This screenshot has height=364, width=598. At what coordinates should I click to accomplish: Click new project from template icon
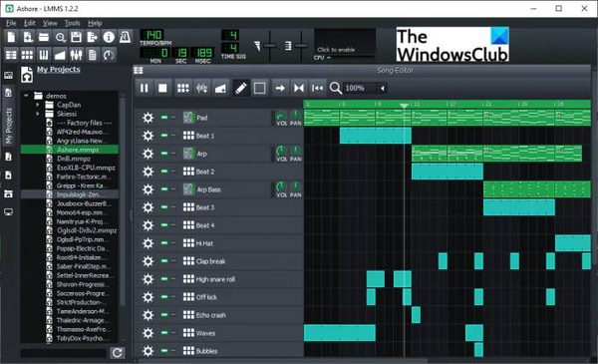28,37
